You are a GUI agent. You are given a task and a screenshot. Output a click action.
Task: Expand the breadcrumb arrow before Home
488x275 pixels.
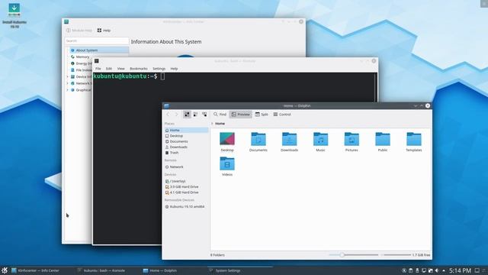point(212,124)
